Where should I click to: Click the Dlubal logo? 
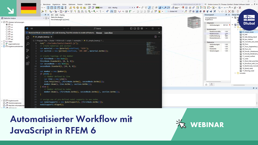249,20
